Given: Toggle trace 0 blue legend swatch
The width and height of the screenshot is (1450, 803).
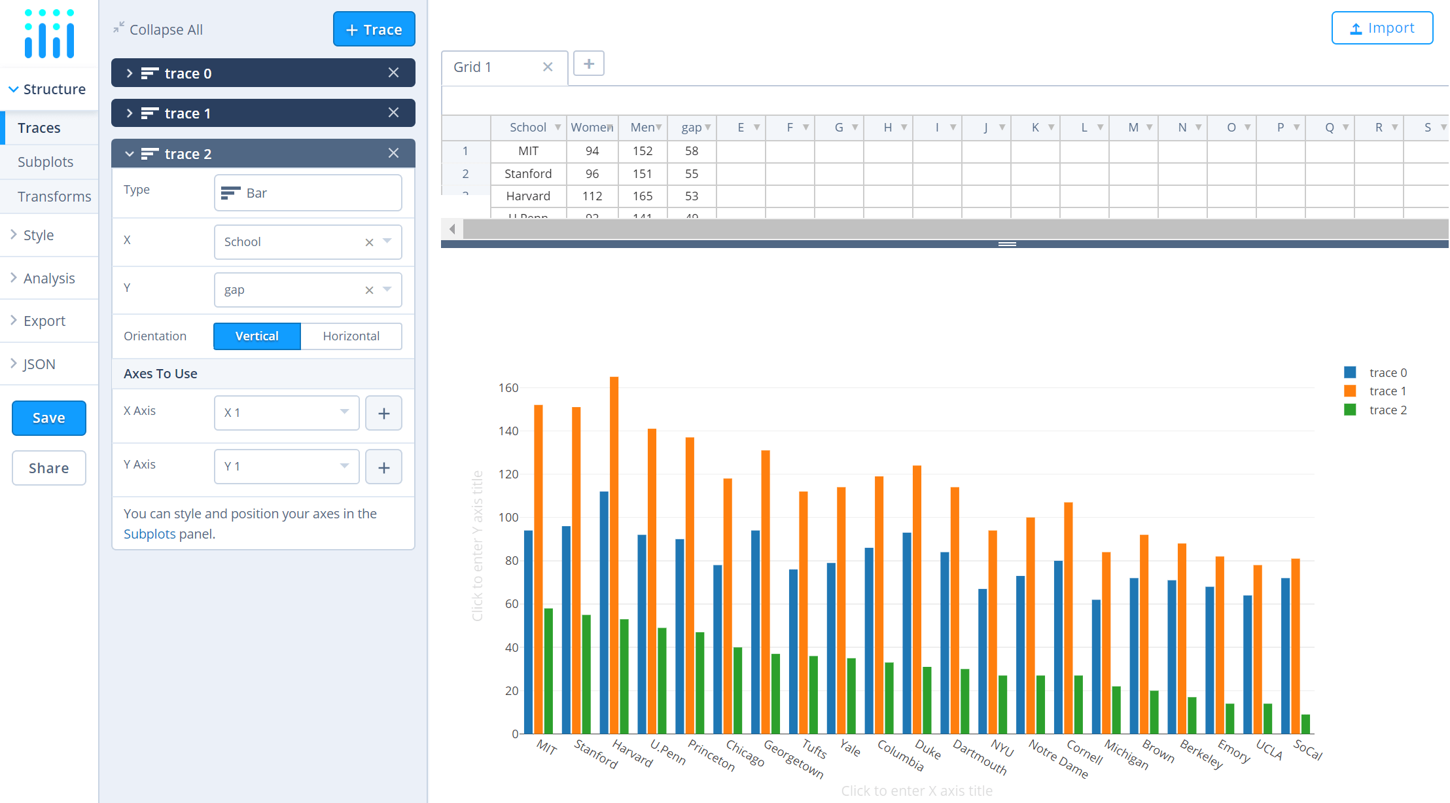Looking at the screenshot, I should 1350,372.
